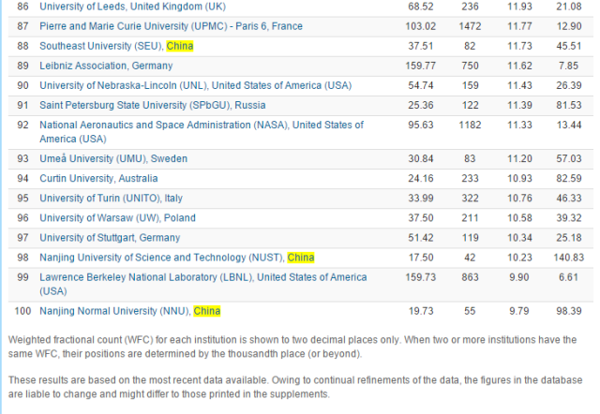
Task: Open Pierre and Marie Curie University entry
Action: (x=157, y=26)
